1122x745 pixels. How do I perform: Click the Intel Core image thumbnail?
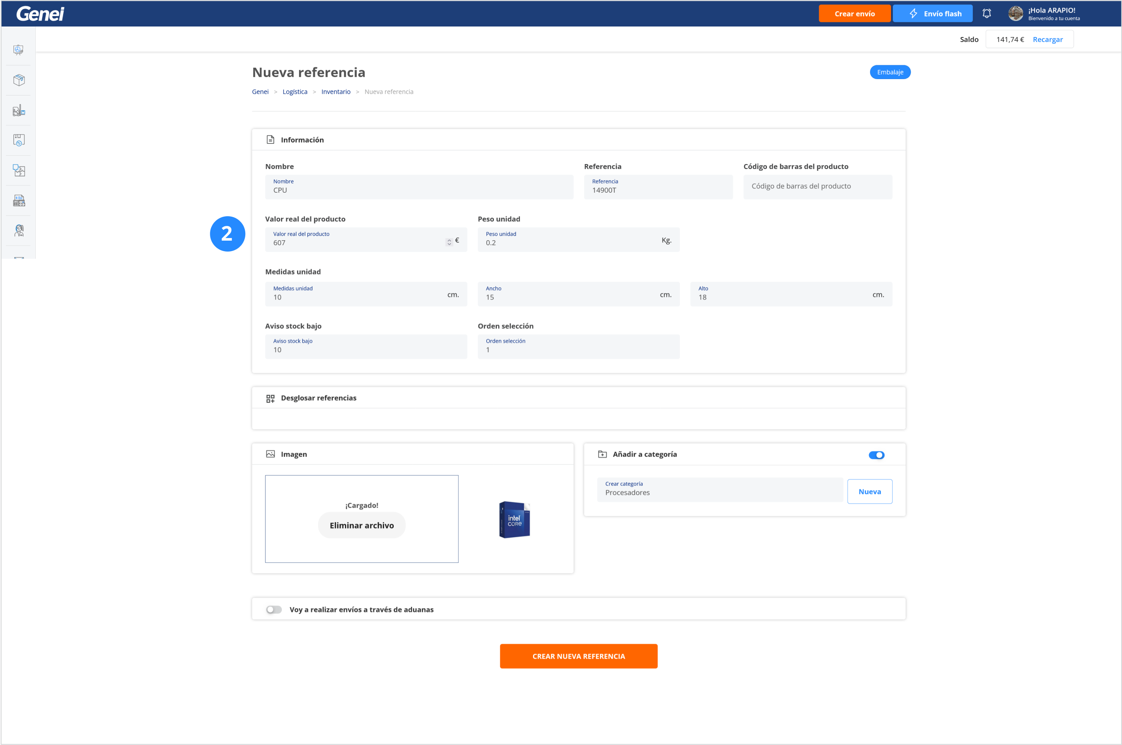[x=515, y=520]
